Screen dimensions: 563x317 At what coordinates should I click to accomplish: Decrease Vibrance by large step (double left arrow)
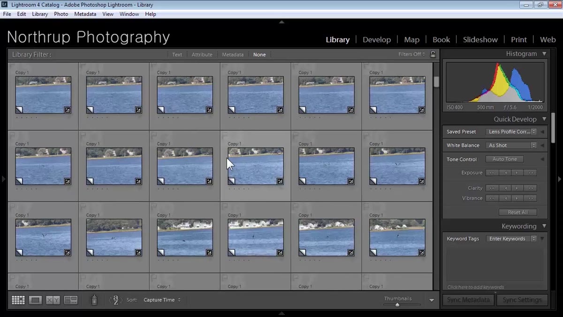tap(492, 198)
